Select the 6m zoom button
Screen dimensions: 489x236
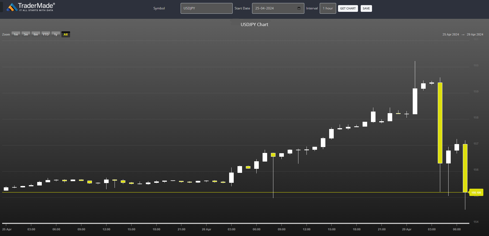click(x=36, y=34)
